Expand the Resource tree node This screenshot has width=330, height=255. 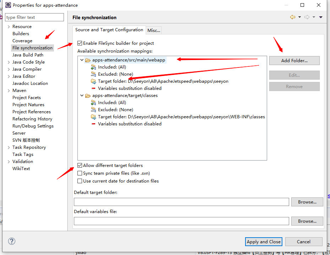[x=9, y=27]
